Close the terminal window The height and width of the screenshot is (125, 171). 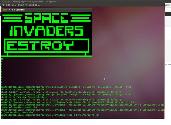click(x=3, y=2)
